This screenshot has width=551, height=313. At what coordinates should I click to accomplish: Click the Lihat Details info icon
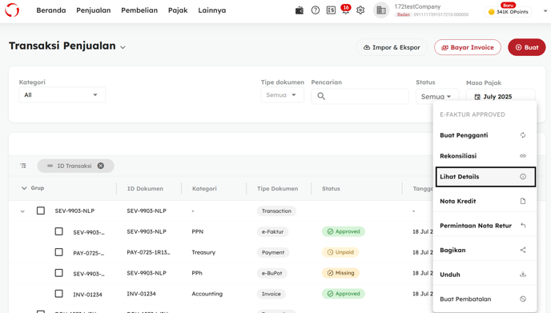point(523,177)
